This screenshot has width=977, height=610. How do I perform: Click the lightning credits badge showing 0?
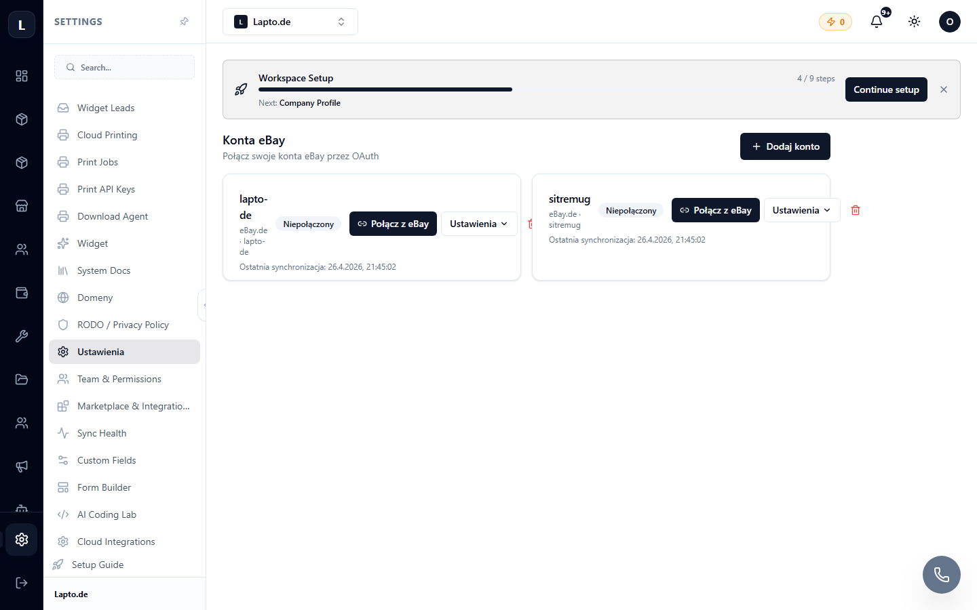coord(835,22)
